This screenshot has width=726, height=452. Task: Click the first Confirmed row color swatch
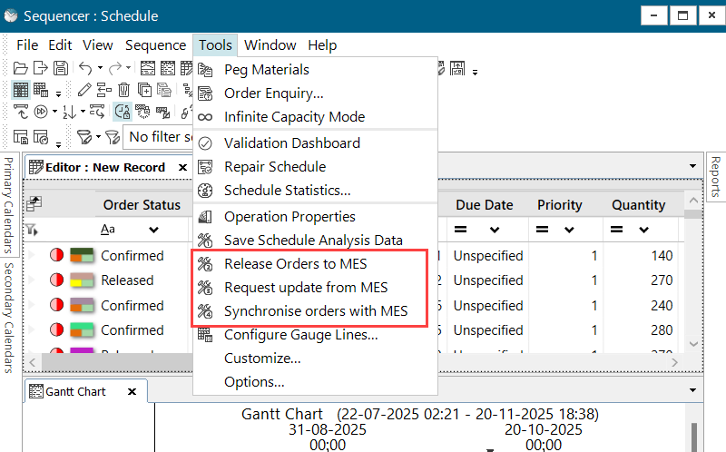coord(83,256)
